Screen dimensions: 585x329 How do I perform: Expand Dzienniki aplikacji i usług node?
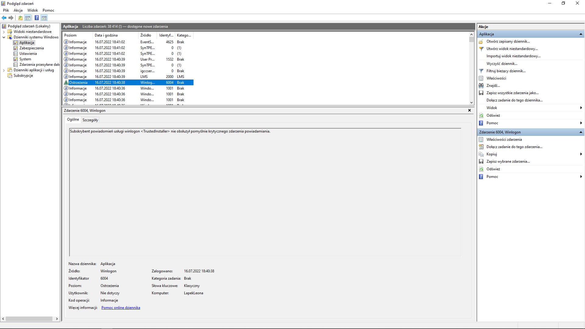coord(4,70)
